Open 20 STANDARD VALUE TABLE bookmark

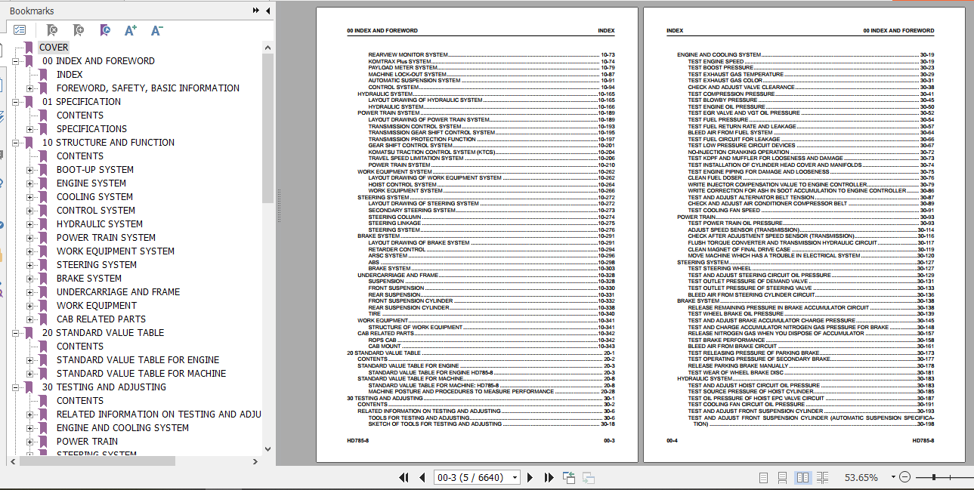coord(103,333)
